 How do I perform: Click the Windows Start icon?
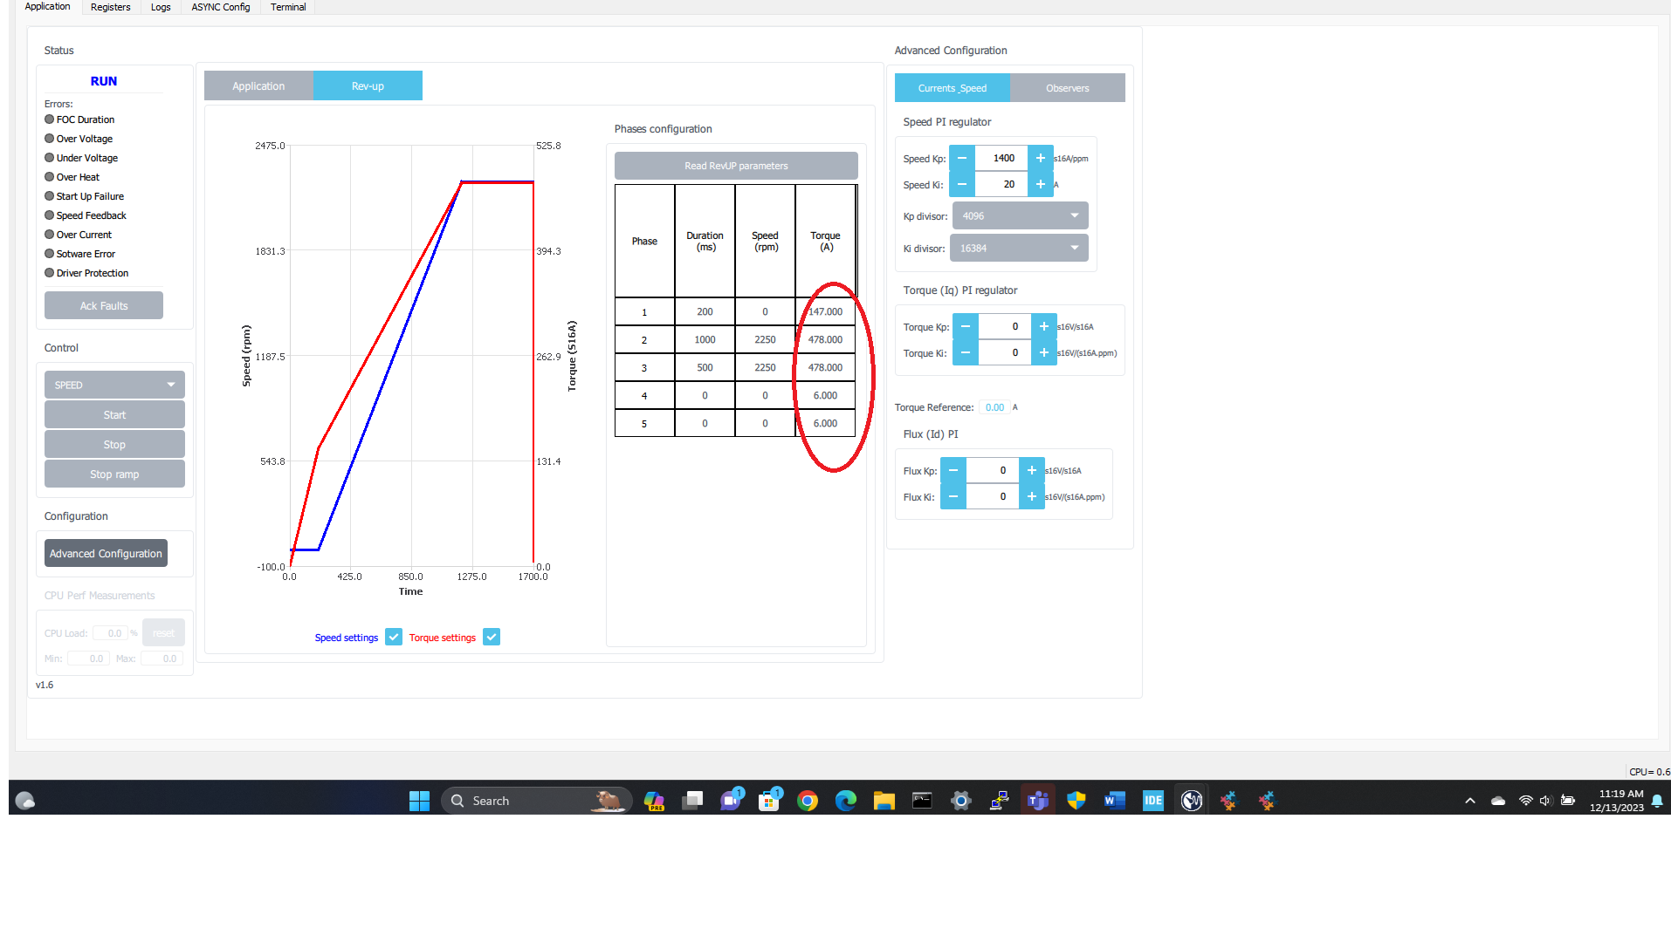[x=420, y=801]
